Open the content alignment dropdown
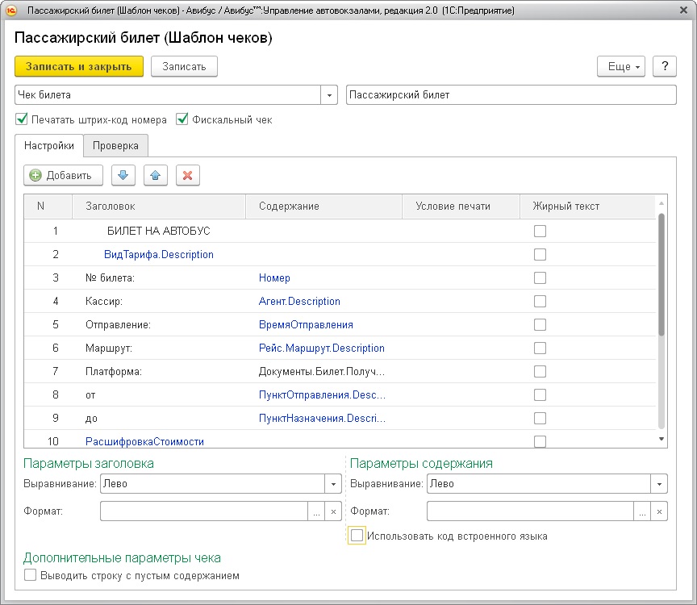This screenshot has height=605, width=697. click(x=660, y=484)
